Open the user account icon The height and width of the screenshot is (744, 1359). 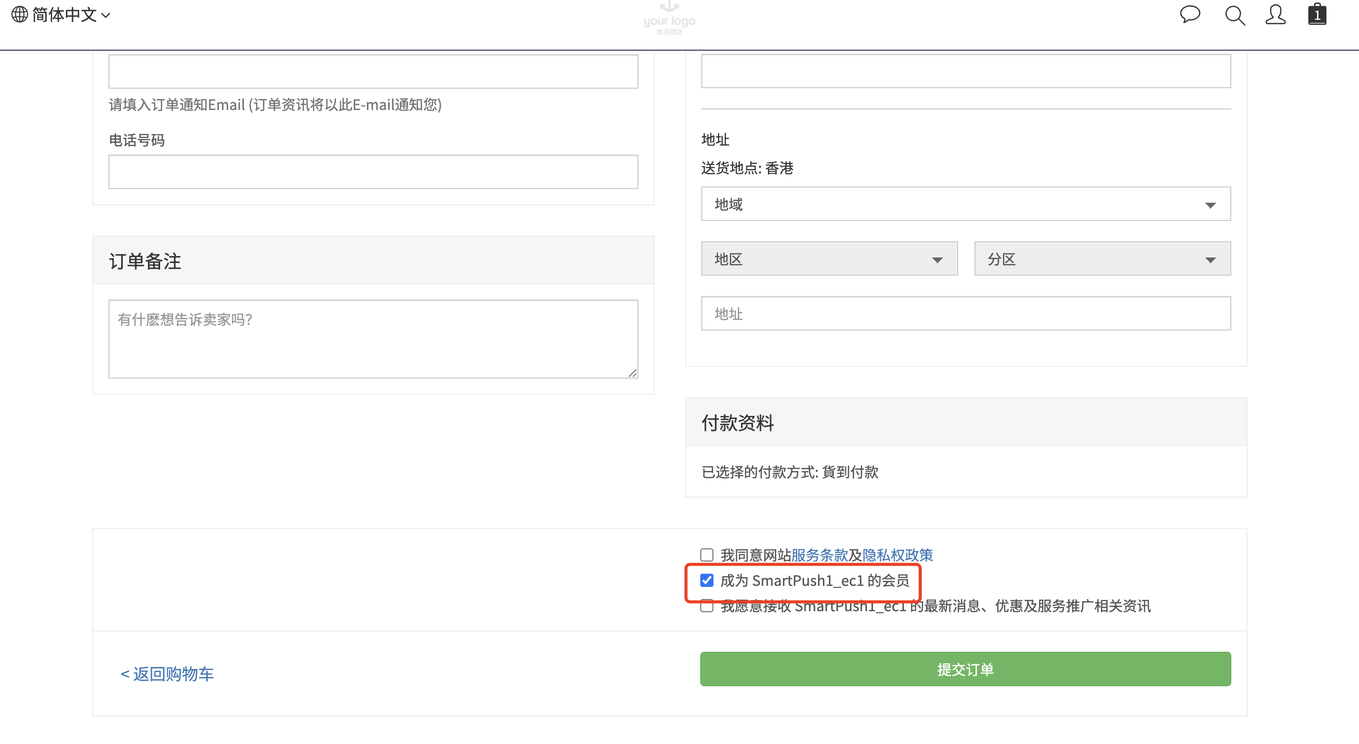(1275, 15)
